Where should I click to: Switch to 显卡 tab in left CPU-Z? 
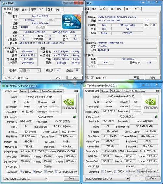tap(50, 9)
